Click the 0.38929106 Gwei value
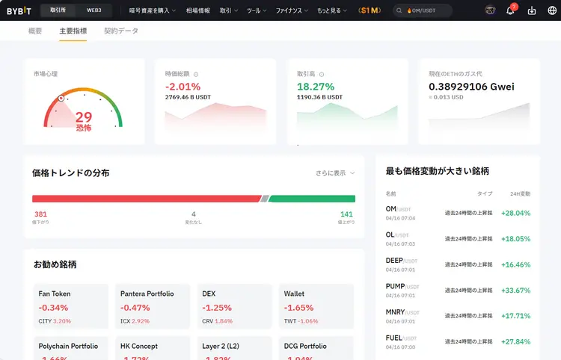561x360 pixels. click(471, 87)
